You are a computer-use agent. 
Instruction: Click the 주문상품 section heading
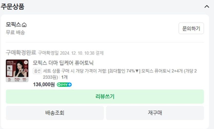[13, 7]
